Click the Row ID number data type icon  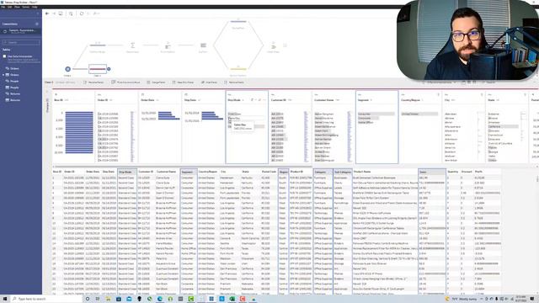coord(56,94)
